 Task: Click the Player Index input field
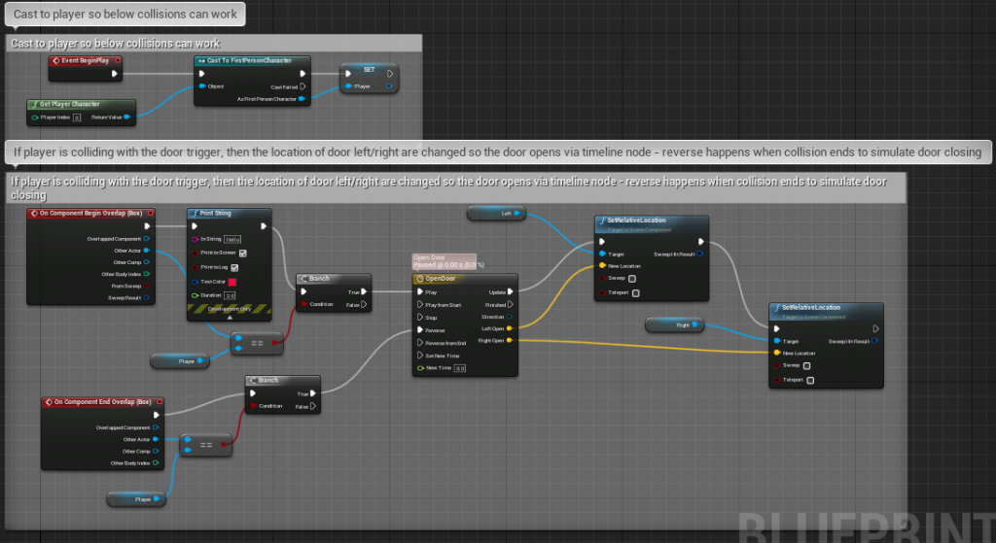pyautogui.click(x=76, y=118)
